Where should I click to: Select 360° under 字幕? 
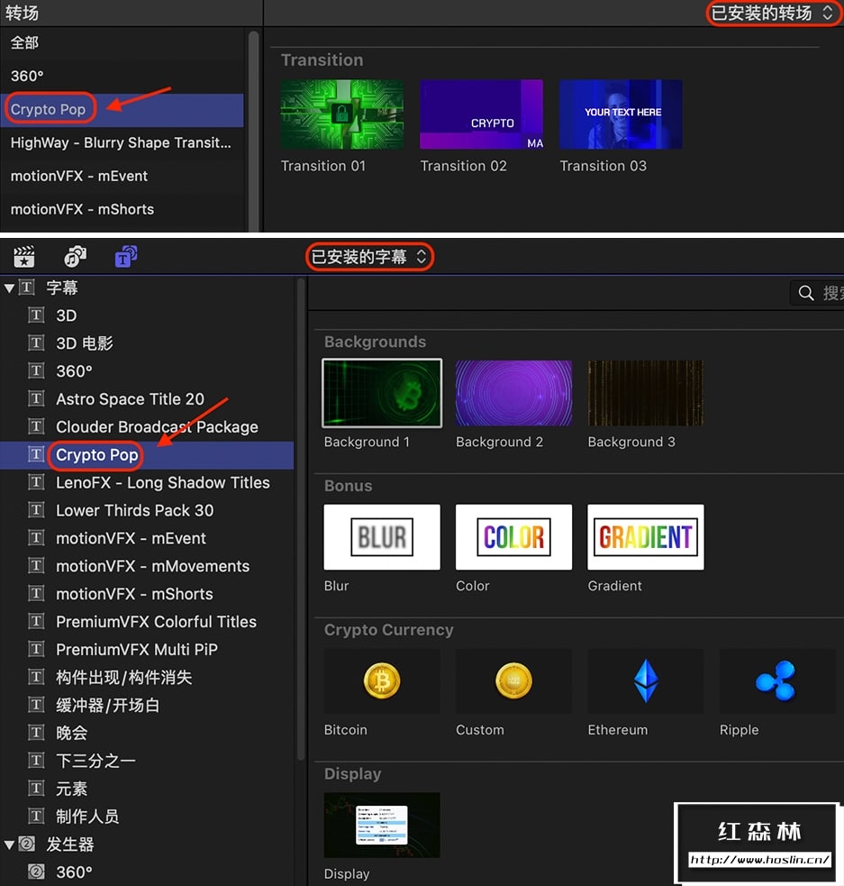[x=147, y=370]
